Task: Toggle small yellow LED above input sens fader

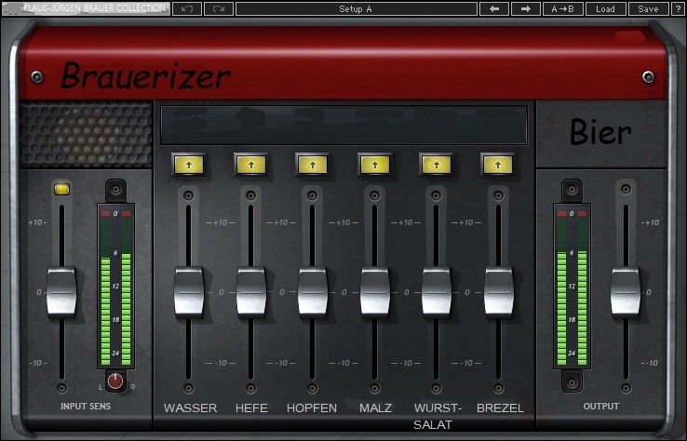Action: [x=62, y=189]
